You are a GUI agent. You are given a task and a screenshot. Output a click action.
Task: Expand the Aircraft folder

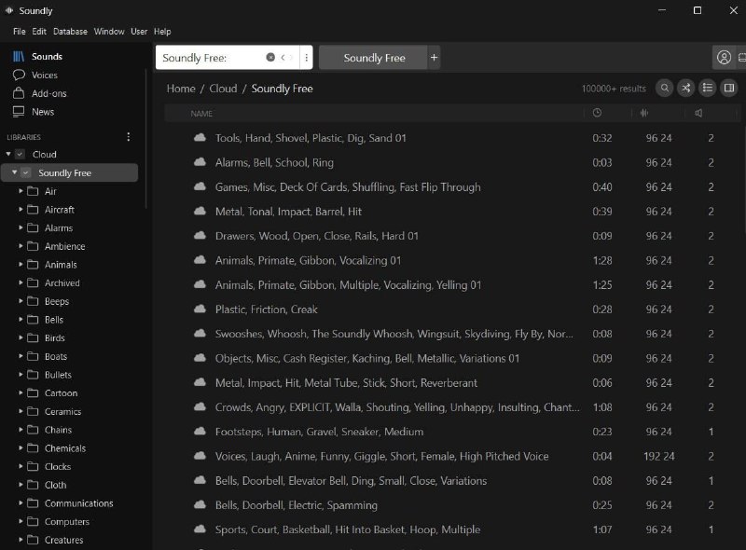click(21, 210)
